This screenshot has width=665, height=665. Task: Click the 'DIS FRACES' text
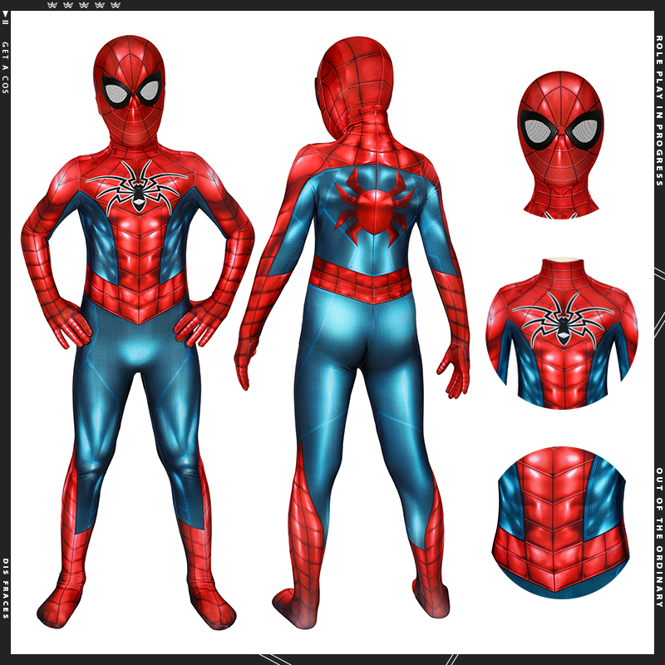tap(5, 589)
